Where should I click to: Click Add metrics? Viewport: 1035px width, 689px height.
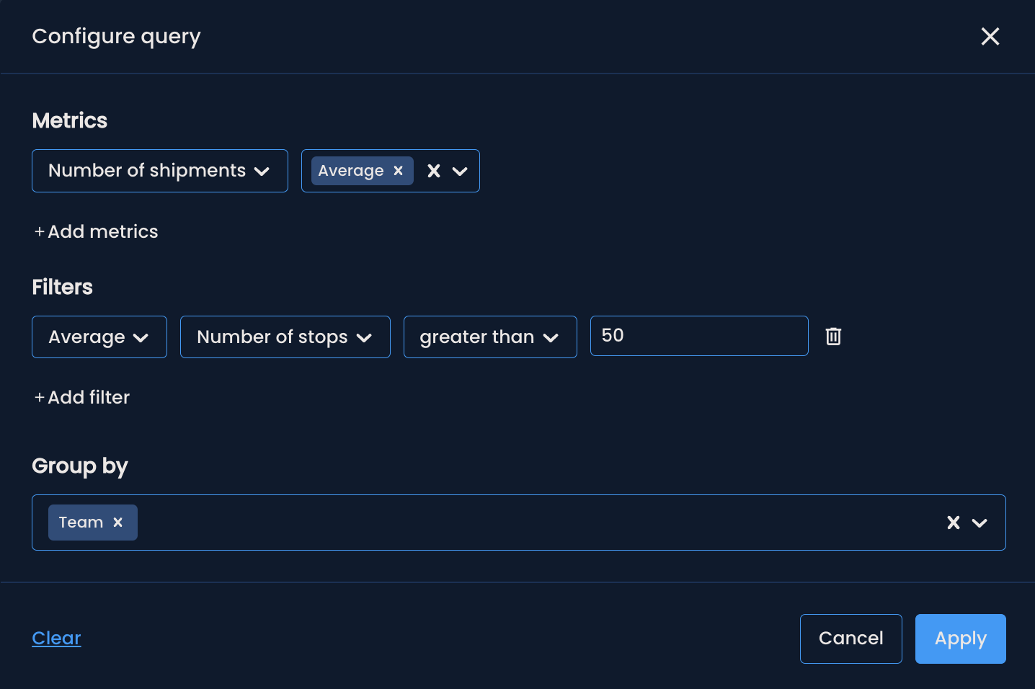point(97,231)
